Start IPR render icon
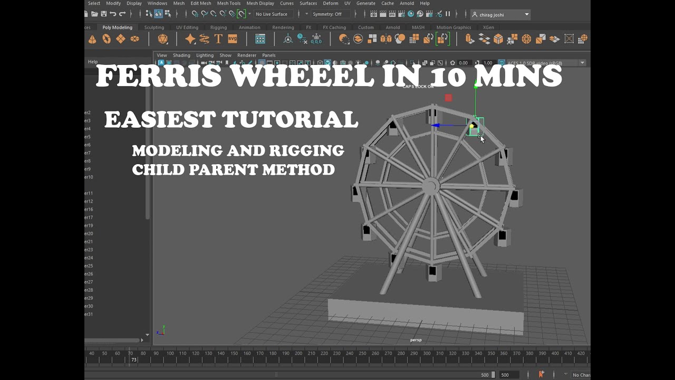 (393, 14)
